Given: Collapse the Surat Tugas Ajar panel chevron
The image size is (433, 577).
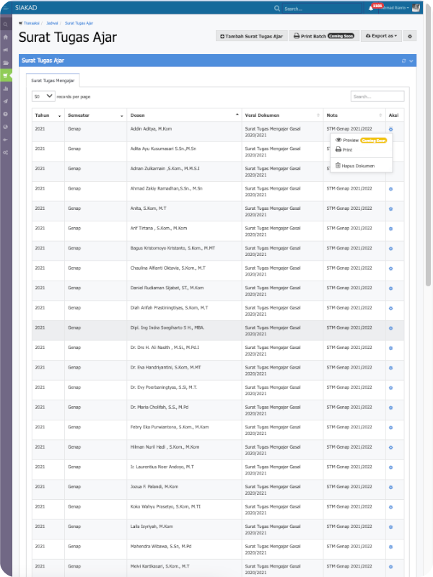Looking at the screenshot, I should pyautogui.click(x=411, y=61).
